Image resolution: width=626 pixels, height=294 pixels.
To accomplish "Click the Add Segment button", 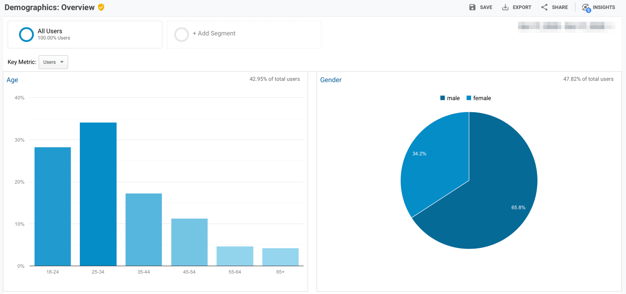I will point(214,33).
